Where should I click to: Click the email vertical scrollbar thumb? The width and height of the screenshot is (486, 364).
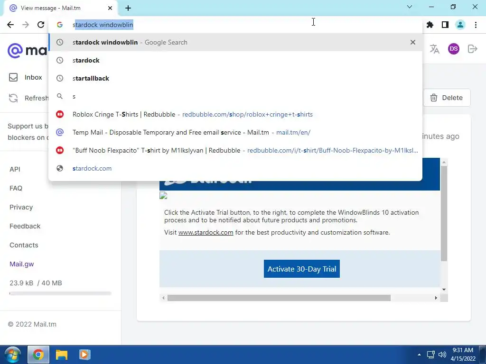tap(444, 214)
